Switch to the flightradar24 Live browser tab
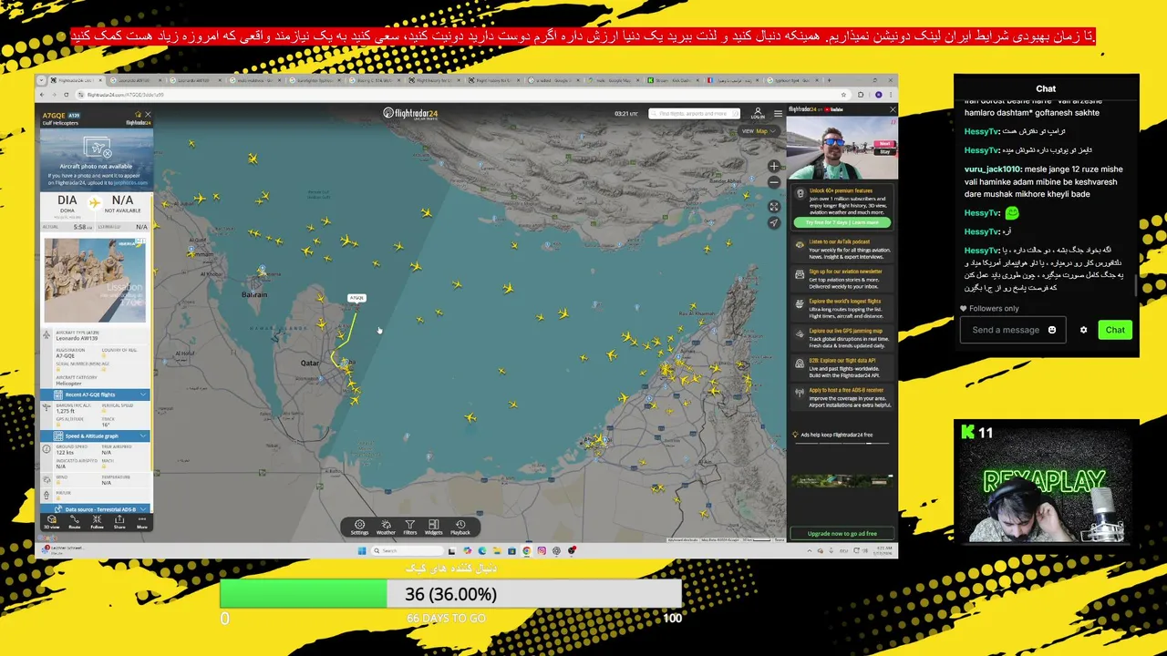 click(x=76, y=80)
